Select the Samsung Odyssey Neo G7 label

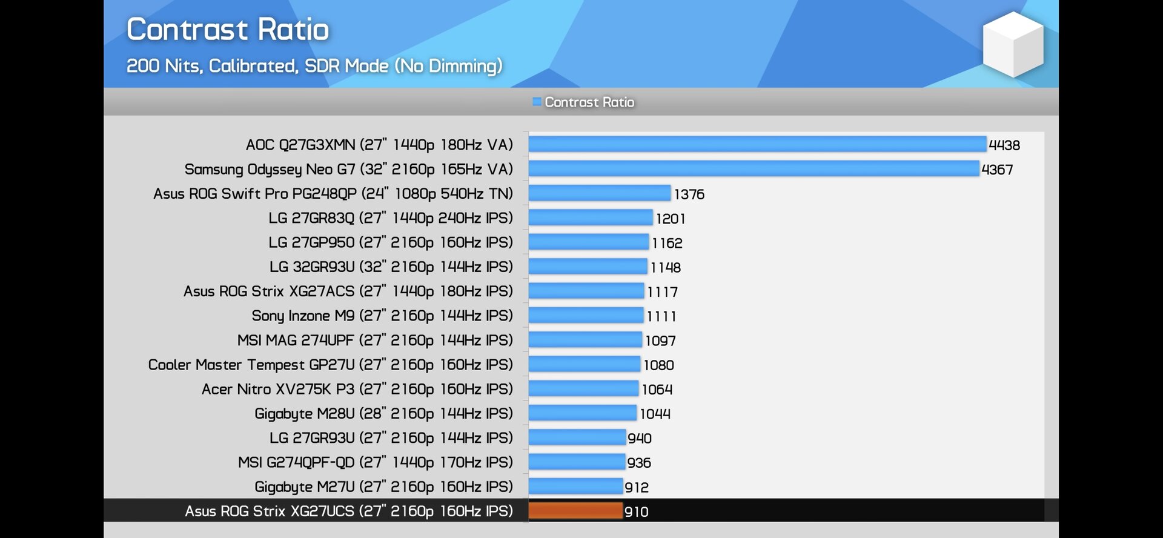point(349,169)
